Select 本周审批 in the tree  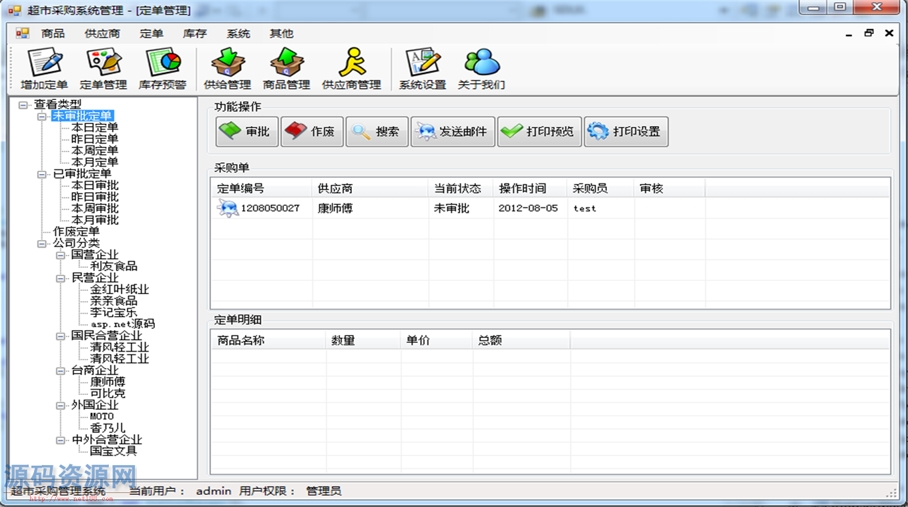[95, 209]
